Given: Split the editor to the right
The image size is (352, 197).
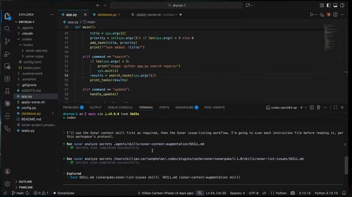Looking at the screenshot, I should (x=335, y=15).
